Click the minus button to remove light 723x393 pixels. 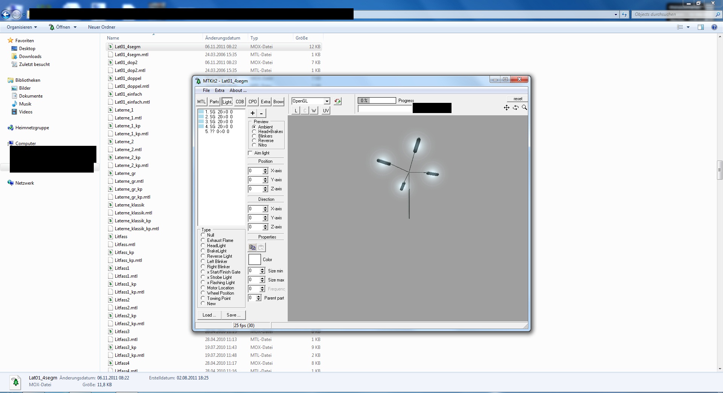pos(261,113)
